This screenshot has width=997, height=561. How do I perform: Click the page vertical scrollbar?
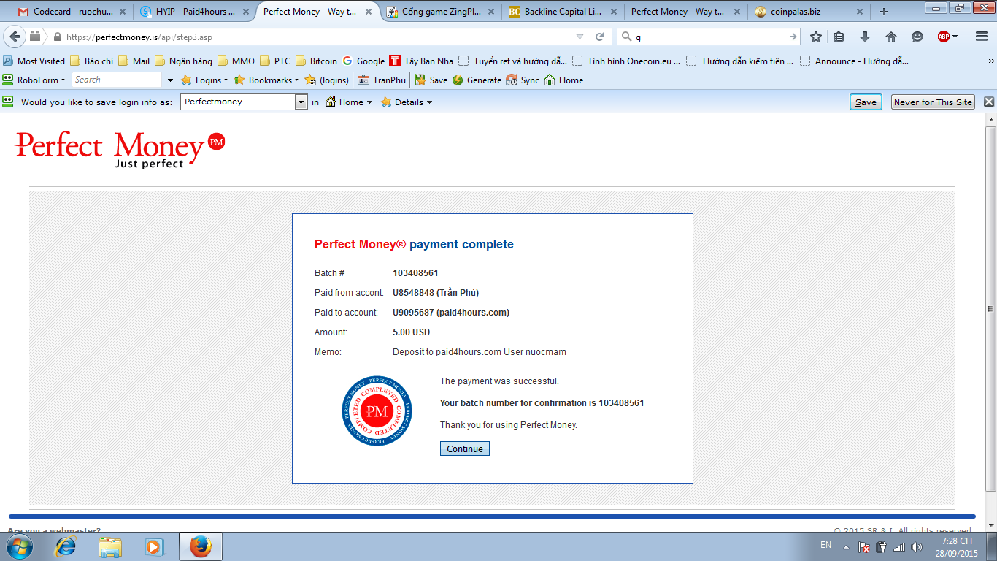click(x=990, y=308)
